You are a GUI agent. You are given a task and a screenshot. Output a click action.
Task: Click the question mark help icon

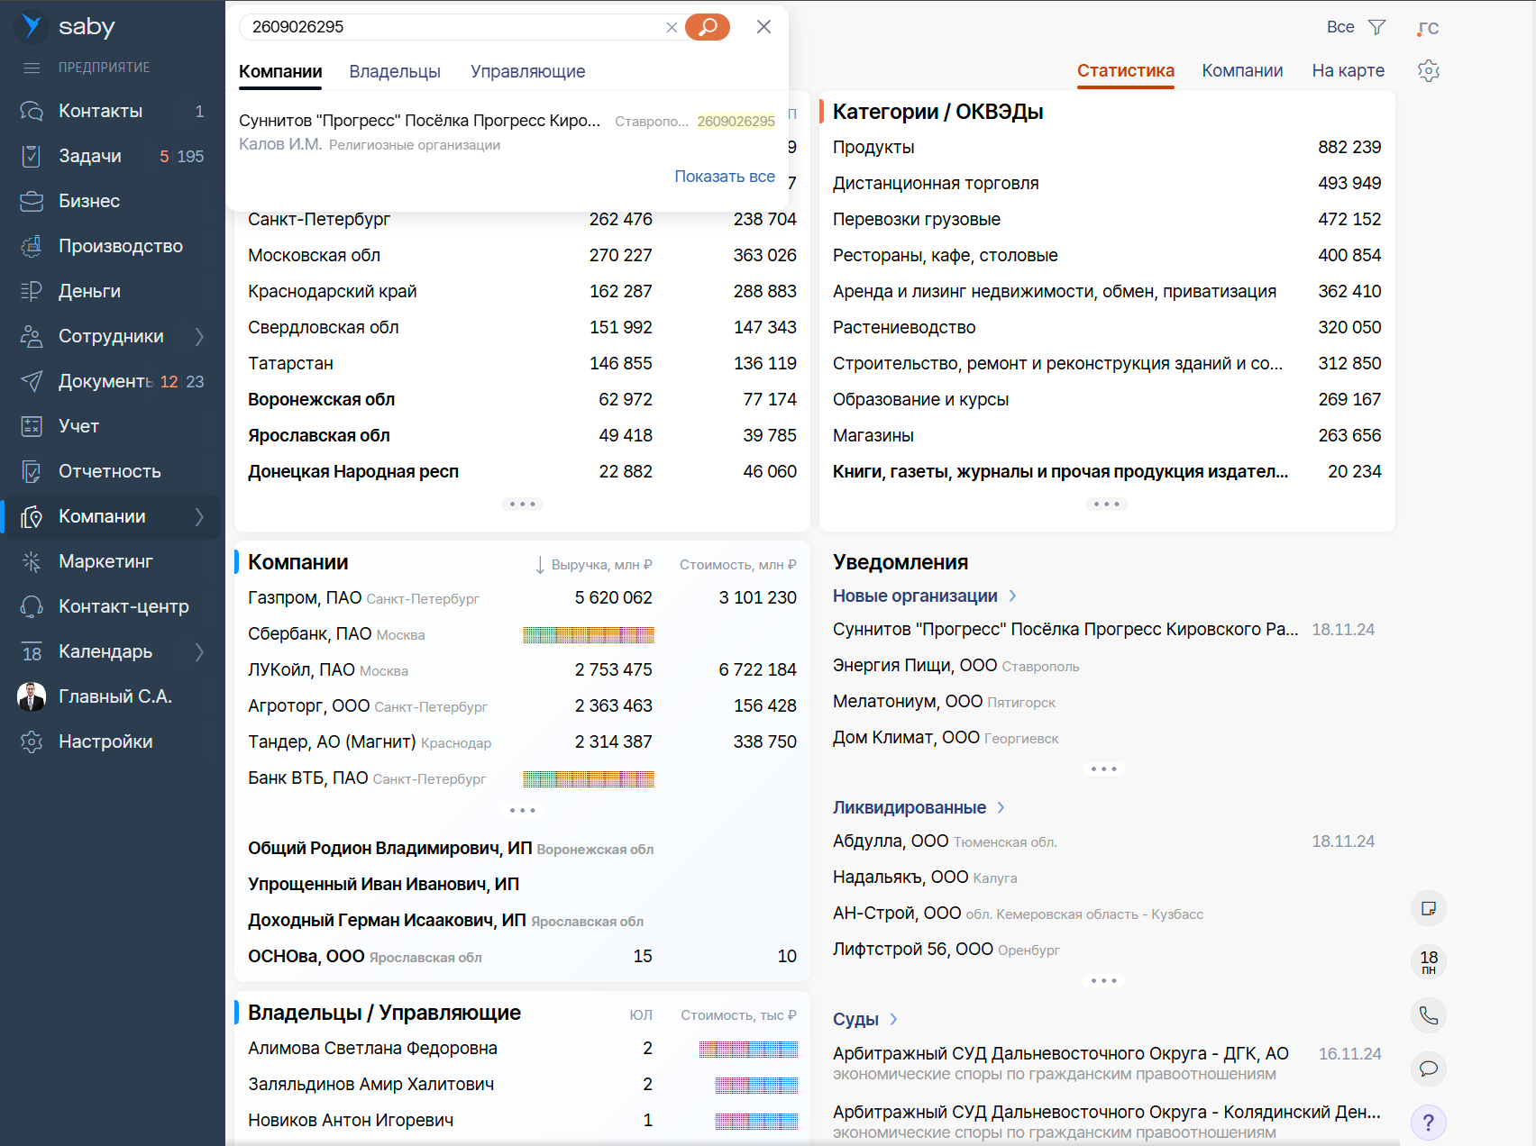click(x=1428, y=1123)
